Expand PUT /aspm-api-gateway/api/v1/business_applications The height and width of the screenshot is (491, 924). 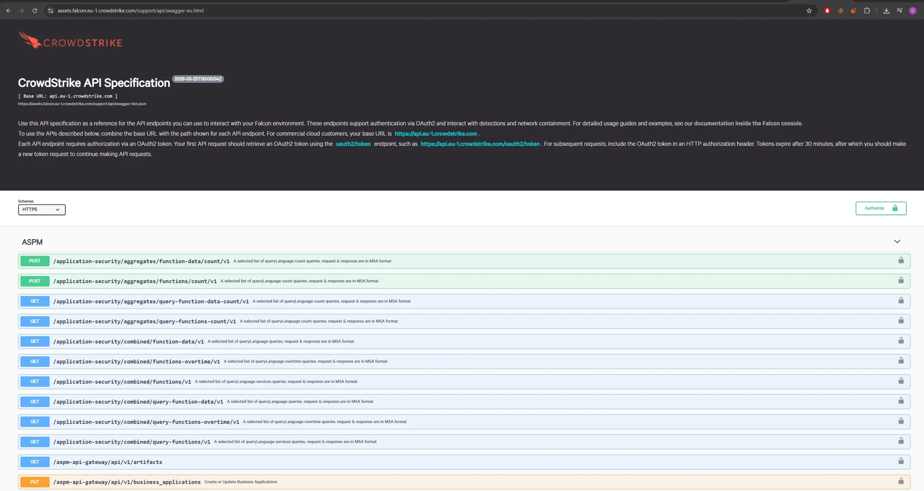click(x=464, y=482)
